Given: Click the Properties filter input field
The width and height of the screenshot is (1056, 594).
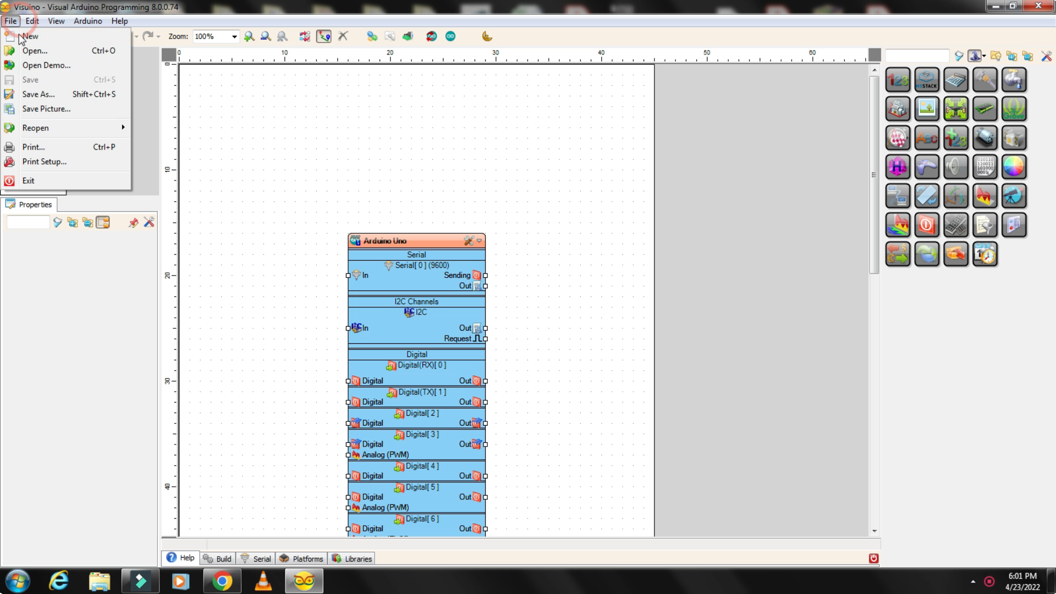Looking at the screenshot, I should click(x=28, y=222).
